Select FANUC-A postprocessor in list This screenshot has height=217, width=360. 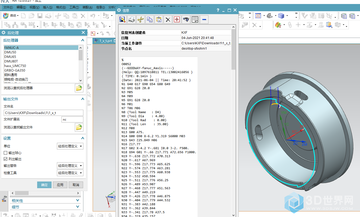point(41,48)
